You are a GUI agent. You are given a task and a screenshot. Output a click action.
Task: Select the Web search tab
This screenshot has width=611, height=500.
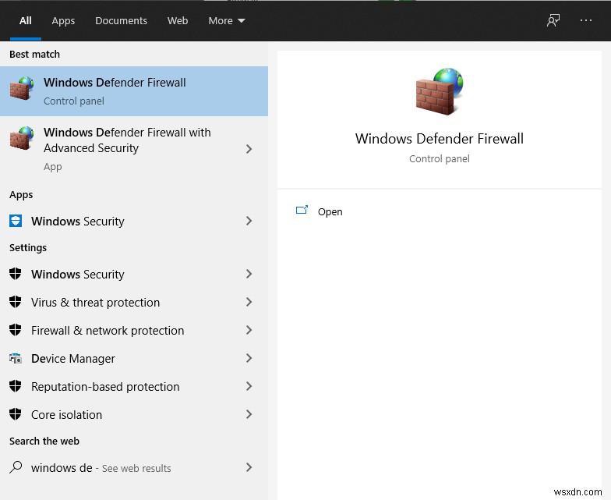[x=178, y=21]
